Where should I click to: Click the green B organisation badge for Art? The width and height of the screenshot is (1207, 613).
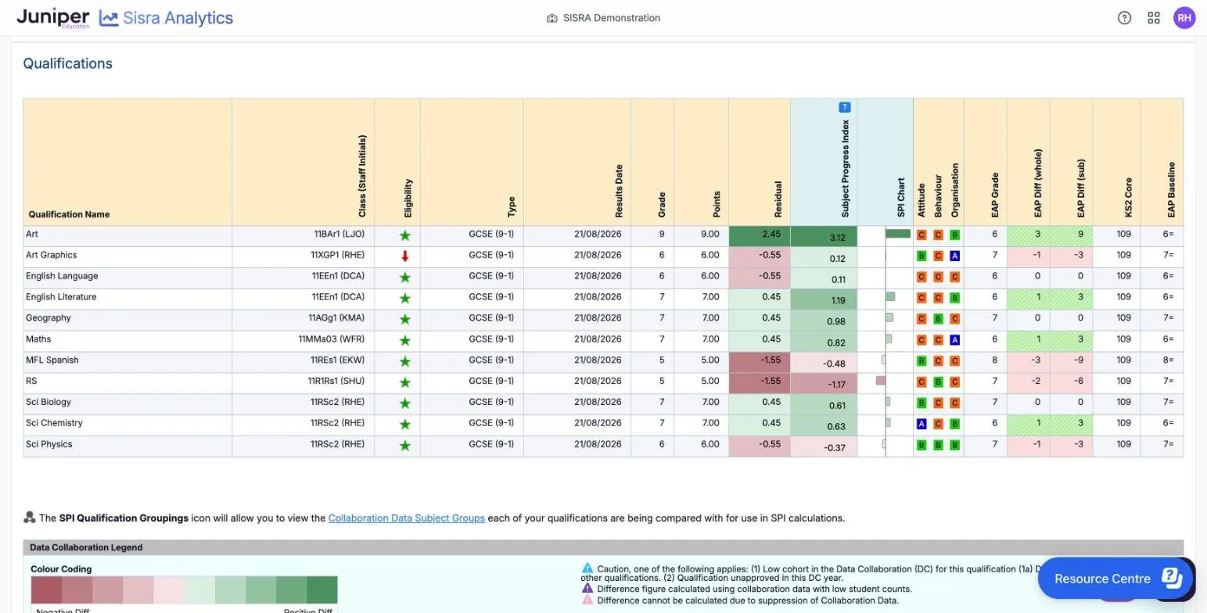954,235
